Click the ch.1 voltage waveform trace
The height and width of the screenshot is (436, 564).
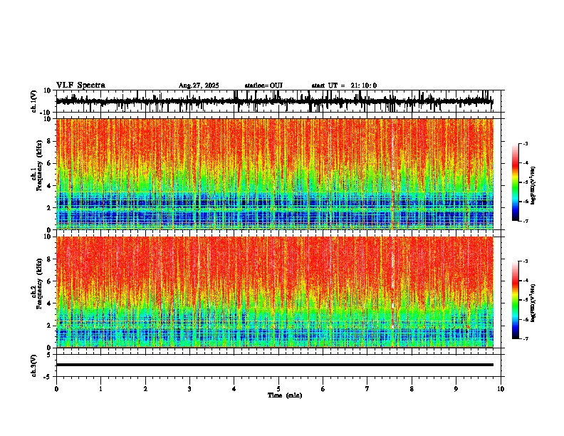tap(274, 101)
